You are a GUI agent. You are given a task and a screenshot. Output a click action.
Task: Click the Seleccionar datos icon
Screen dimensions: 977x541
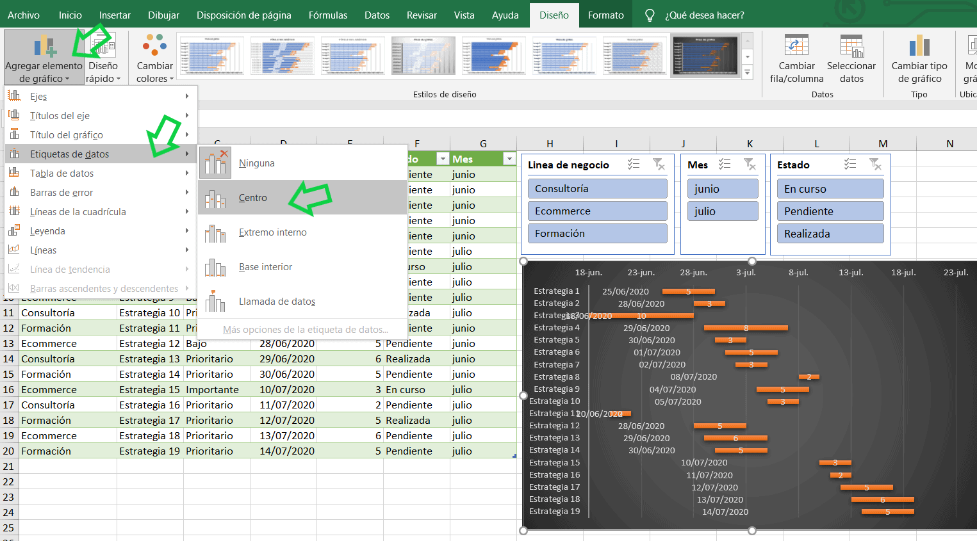(x=851, y=46)
